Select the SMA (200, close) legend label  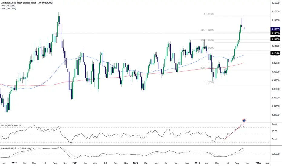9,9
